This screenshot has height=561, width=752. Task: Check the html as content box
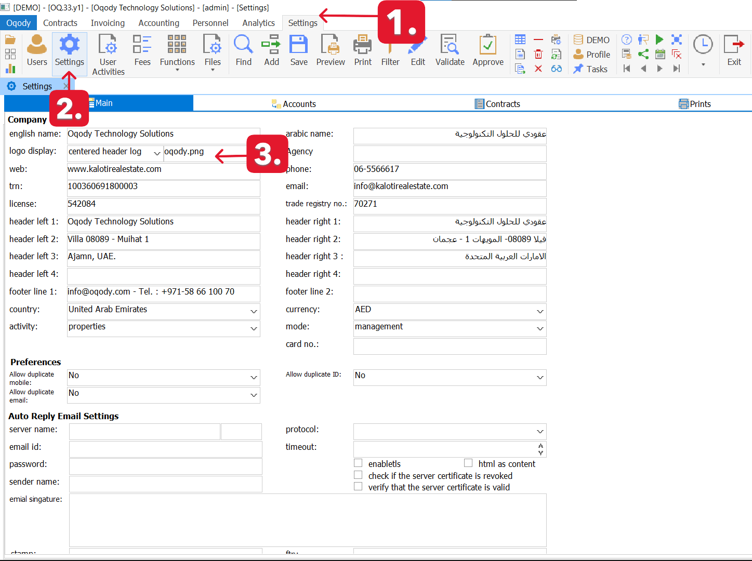pos(468,463)
